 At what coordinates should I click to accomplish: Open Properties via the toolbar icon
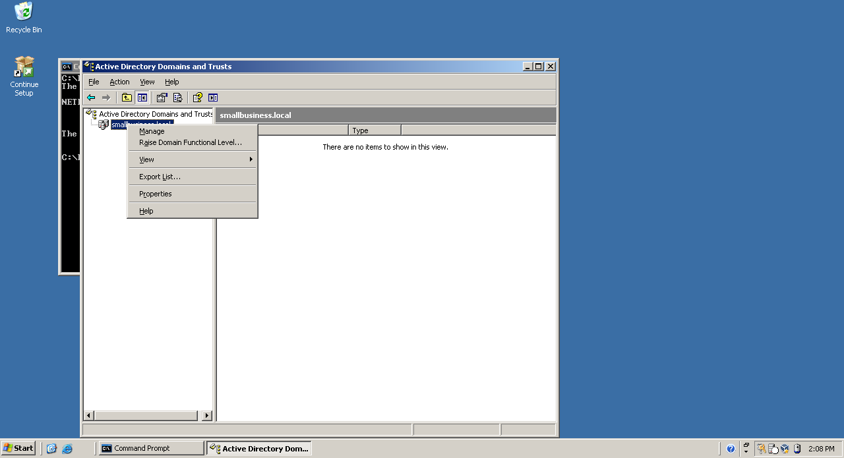162,98
